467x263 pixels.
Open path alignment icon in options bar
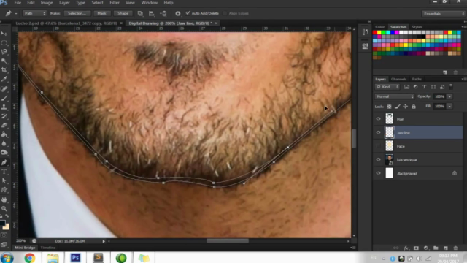point(152,13)
